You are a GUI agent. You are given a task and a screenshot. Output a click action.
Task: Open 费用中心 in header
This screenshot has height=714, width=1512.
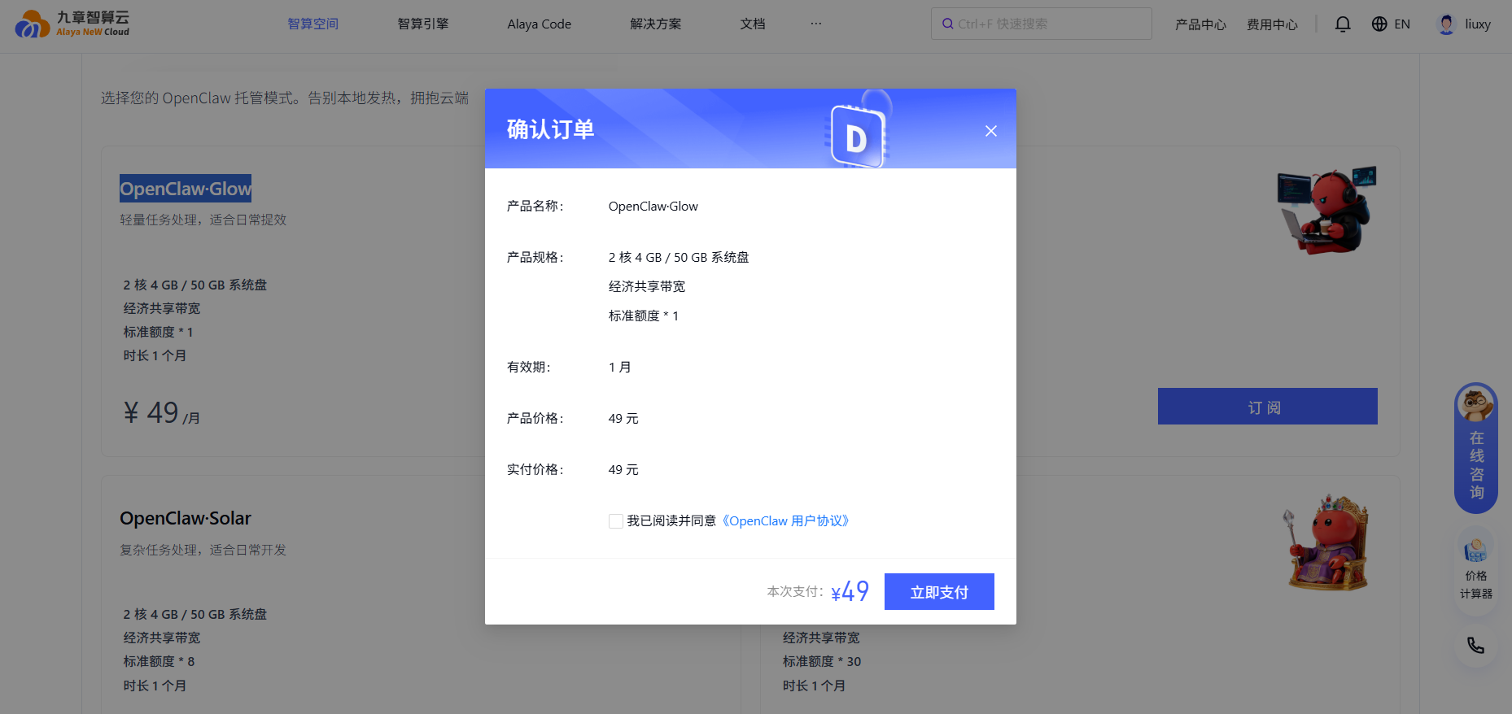(1272, 24)
